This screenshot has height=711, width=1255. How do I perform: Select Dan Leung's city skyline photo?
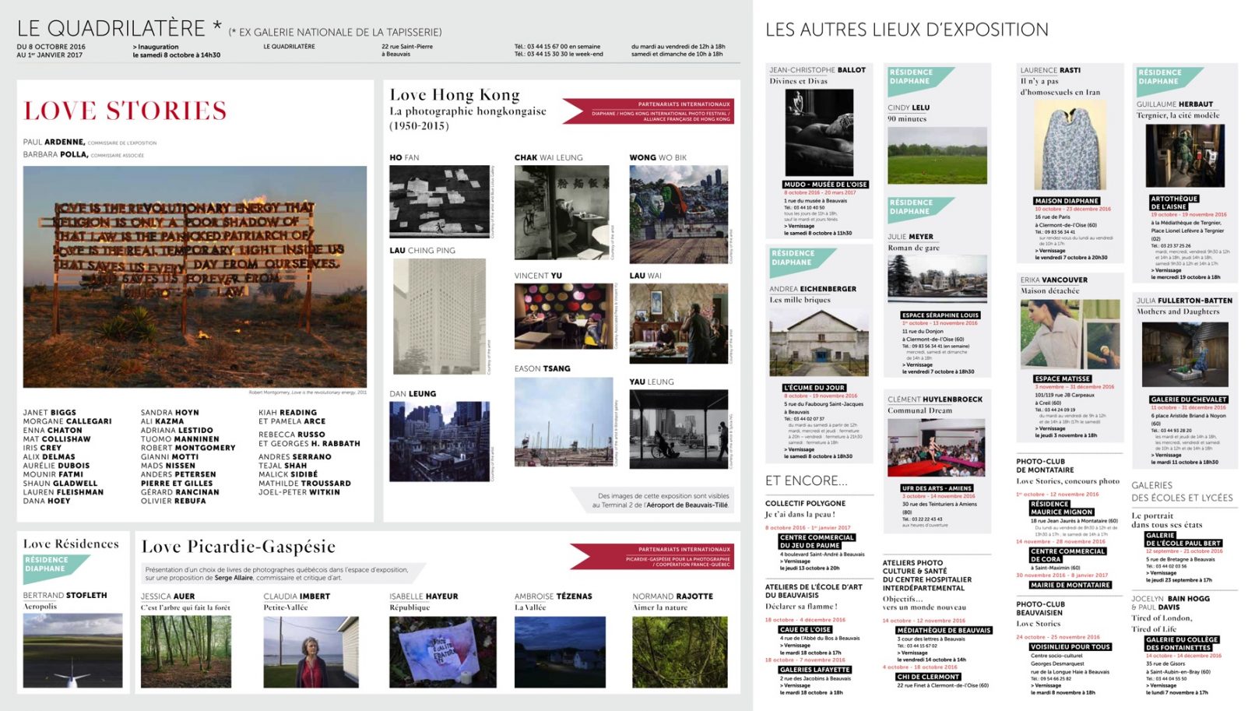tap(439, 441)
